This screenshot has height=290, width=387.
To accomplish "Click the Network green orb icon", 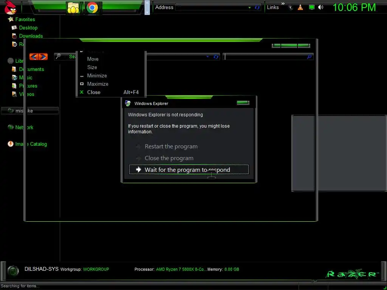I will 10,127.
